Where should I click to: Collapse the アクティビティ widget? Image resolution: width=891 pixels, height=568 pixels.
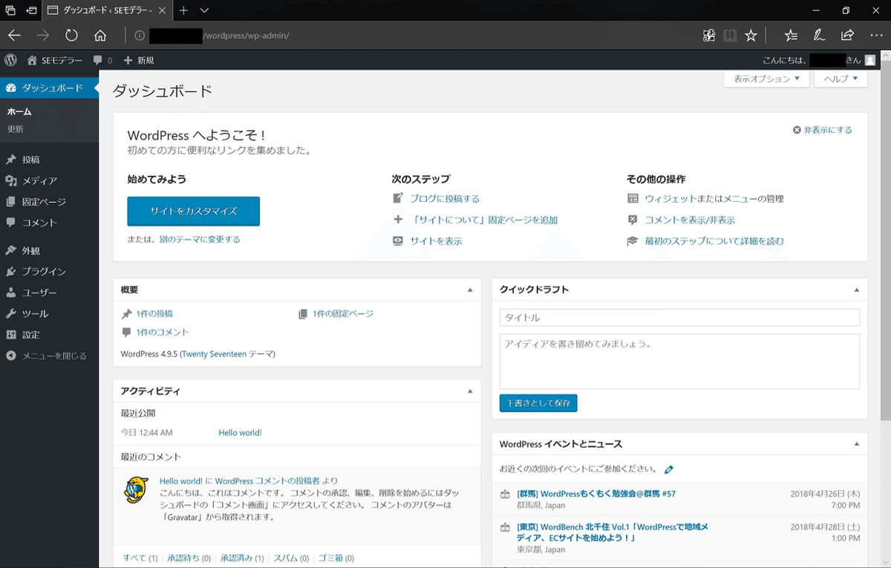click(x=470, y=391)
